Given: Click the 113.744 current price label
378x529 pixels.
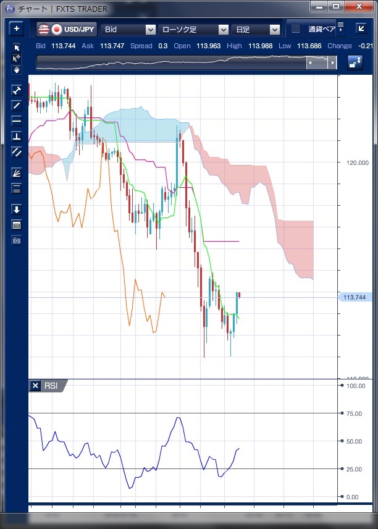Looking at the screenshot, I should 355,297.
